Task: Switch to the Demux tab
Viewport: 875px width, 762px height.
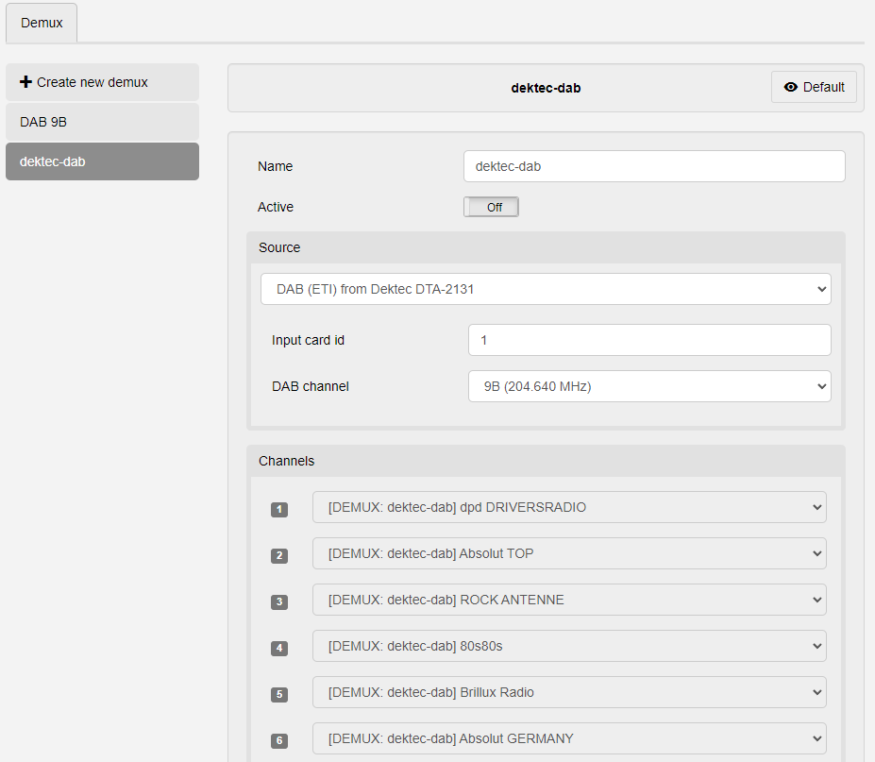Action: pyautogui.click(x=42, y=23)
